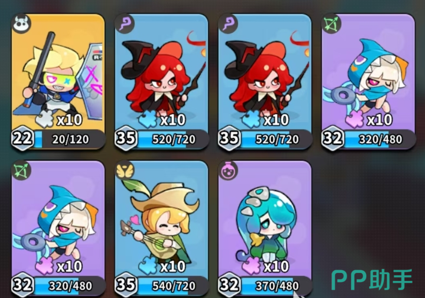Click blue puzzle piece on the bard card
425x298 pixels.
click(148, 266)
